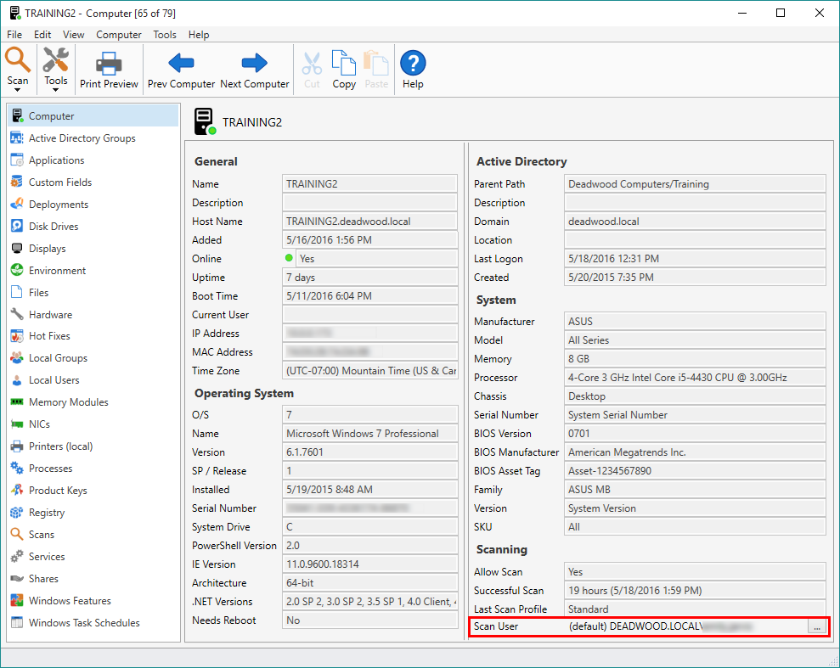This screenshot has height=668, width=840.
Task: Click the Print Preview printer icon
Action: pyautogui.click(x=109, y=63)
